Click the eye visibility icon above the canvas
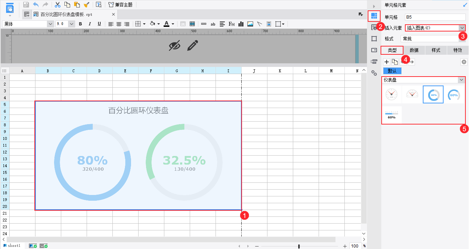Viewport: 469px width, 249px height. tap(174, 45)
